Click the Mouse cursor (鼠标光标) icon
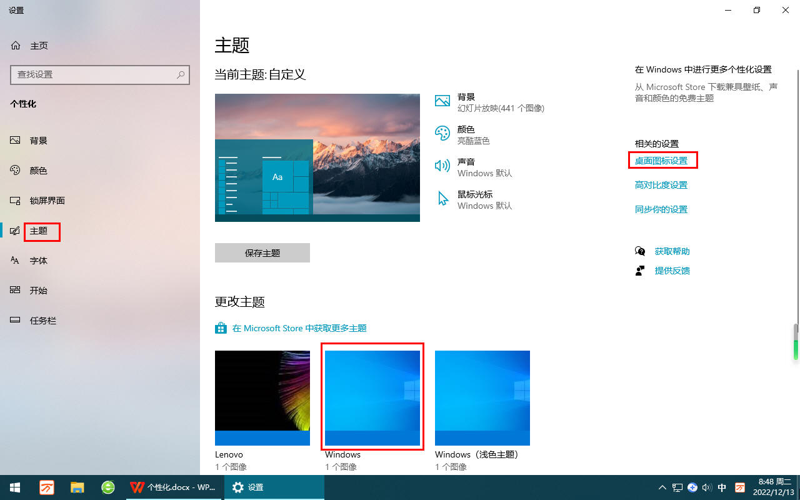 (x=442, y=199)
